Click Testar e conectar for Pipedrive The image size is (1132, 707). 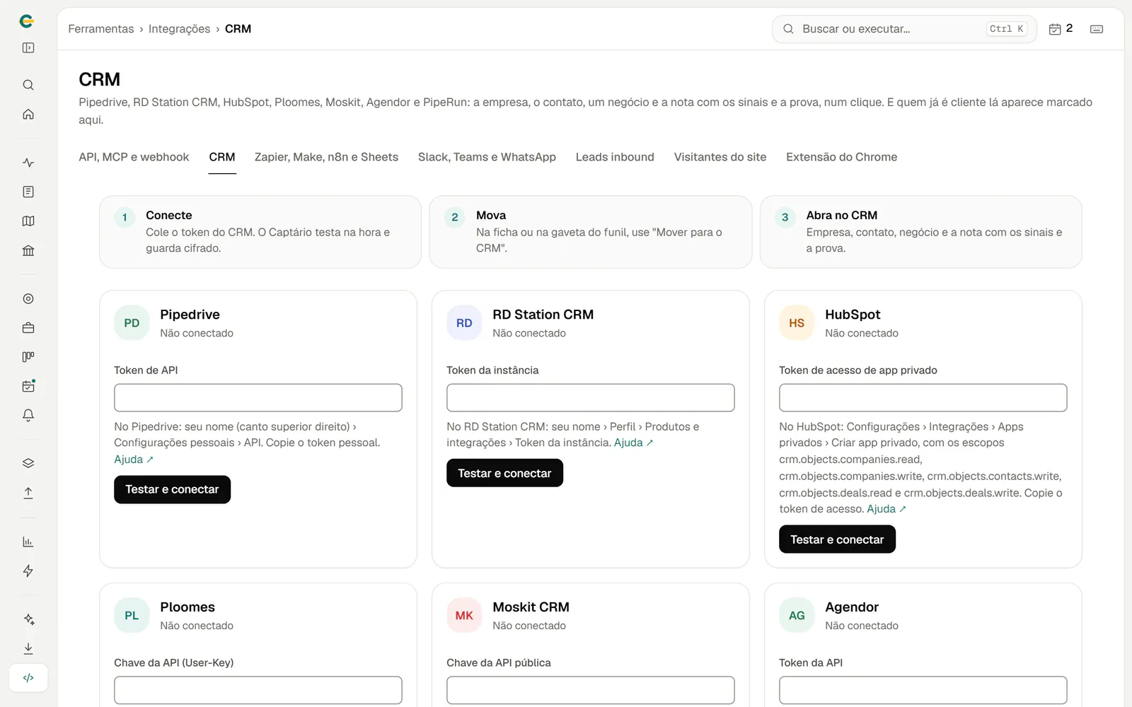(173, 489)
